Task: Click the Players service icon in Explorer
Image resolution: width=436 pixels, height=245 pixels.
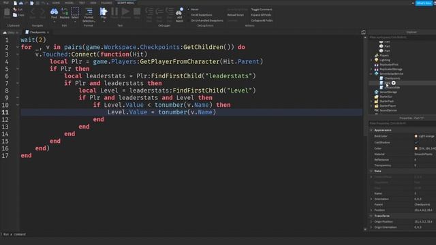Action: (376, 55)
